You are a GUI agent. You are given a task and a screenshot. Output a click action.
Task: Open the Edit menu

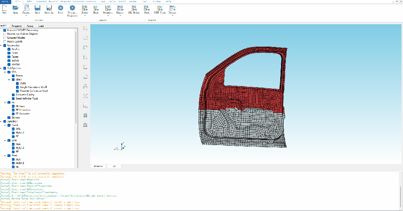[x=29, y=1]
